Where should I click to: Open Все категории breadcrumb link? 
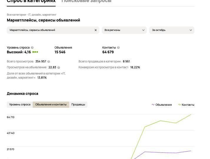pyautogui.click(x=16, y=15)
